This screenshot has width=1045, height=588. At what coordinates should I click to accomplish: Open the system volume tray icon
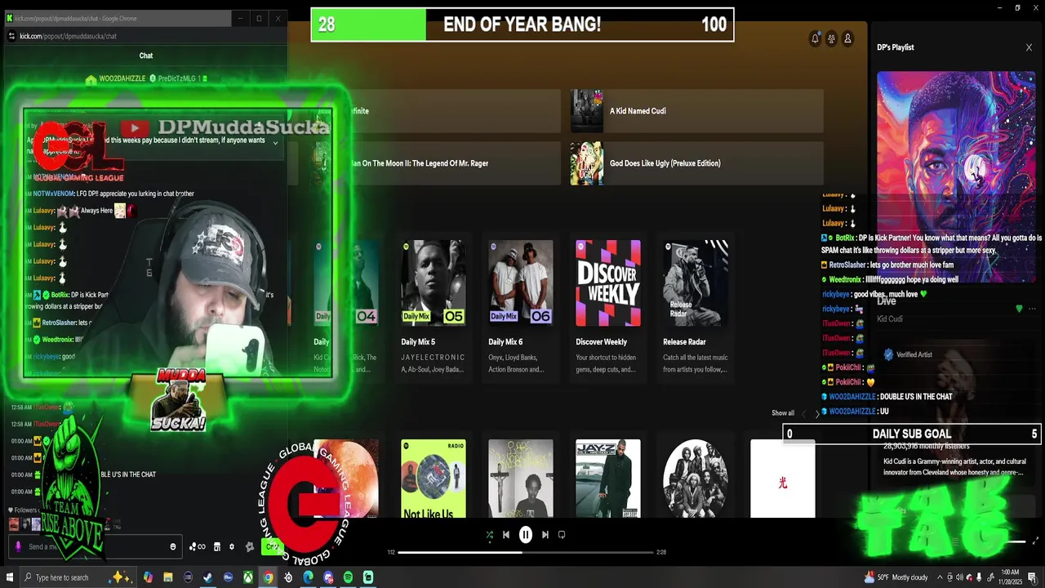(959, 577)
